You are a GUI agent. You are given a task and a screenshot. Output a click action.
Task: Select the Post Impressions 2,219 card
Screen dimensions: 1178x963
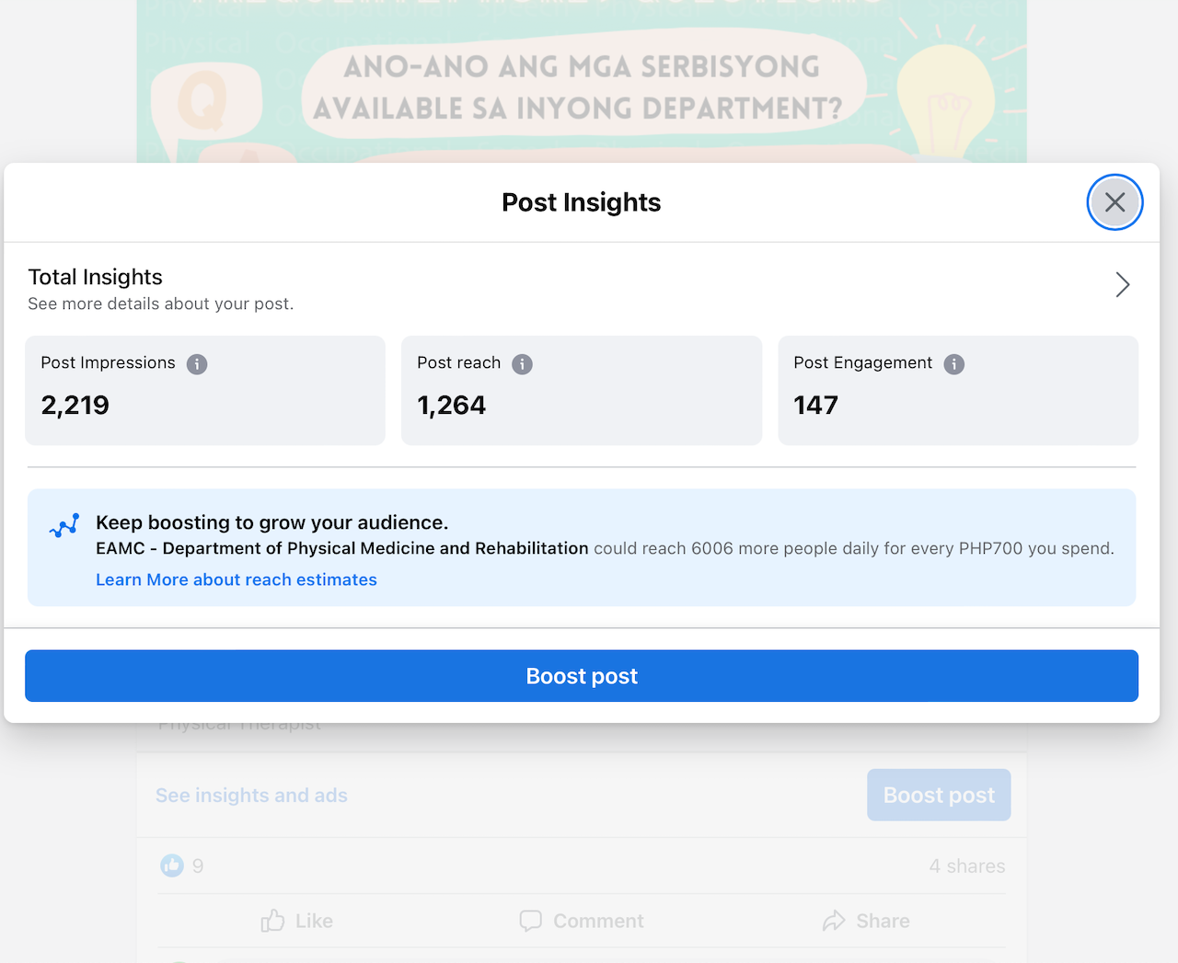pos(204,391)
